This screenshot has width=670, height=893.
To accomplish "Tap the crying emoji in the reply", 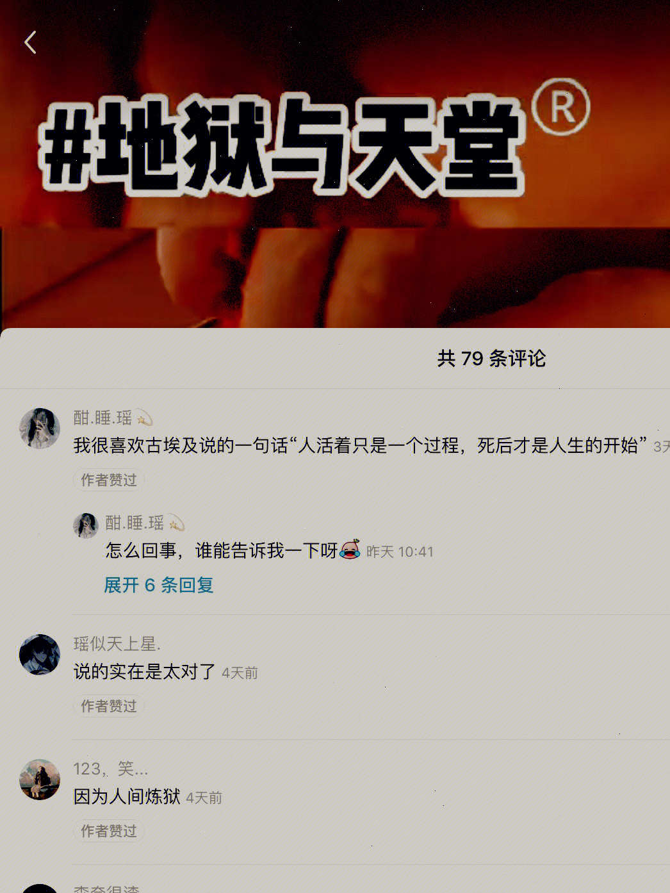I will pyautogui.click(x=350, y=550).
